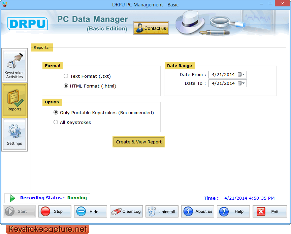Click the Format group label

(53, 66)
